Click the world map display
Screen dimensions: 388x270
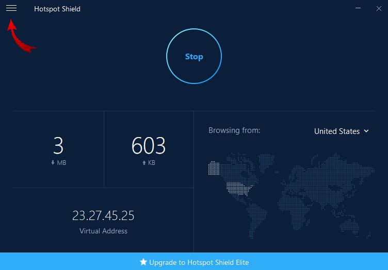click(291, 196)
